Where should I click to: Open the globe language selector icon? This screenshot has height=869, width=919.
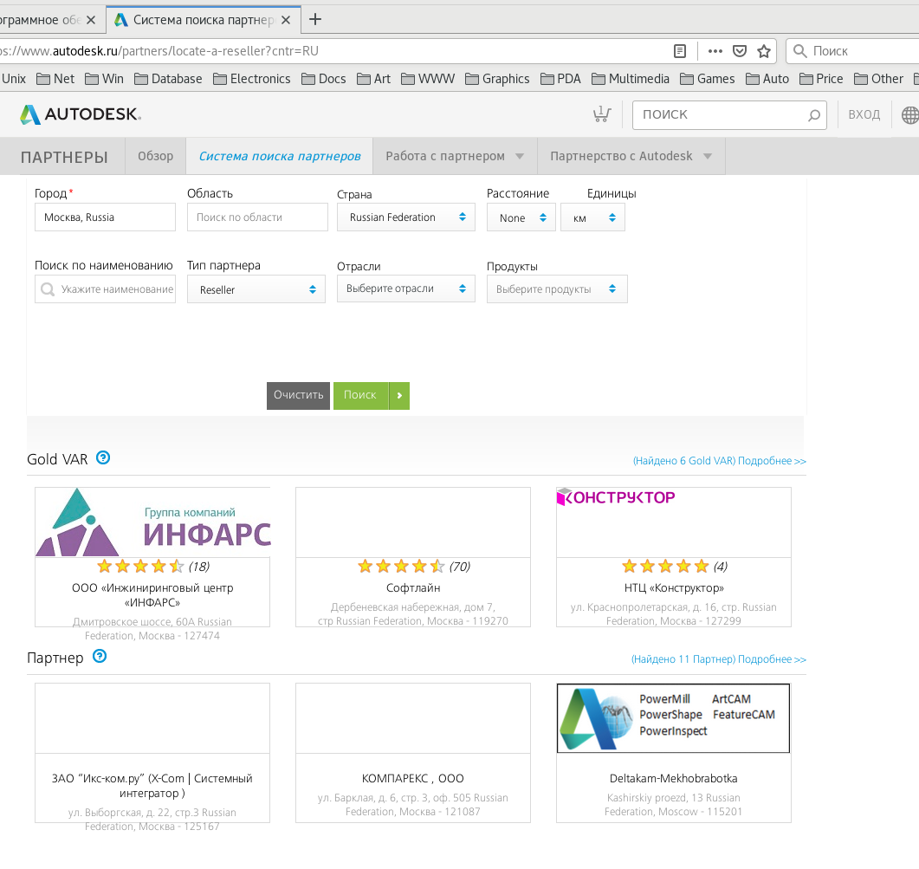[x=909, y=115]
